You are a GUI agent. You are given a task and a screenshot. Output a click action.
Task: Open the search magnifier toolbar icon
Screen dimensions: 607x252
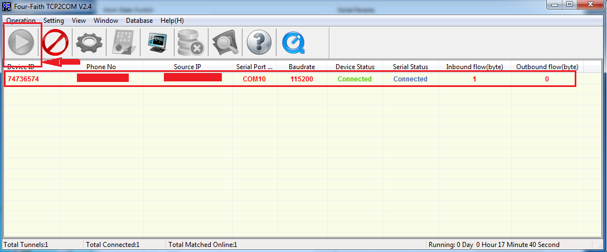(x=225, y=42)
